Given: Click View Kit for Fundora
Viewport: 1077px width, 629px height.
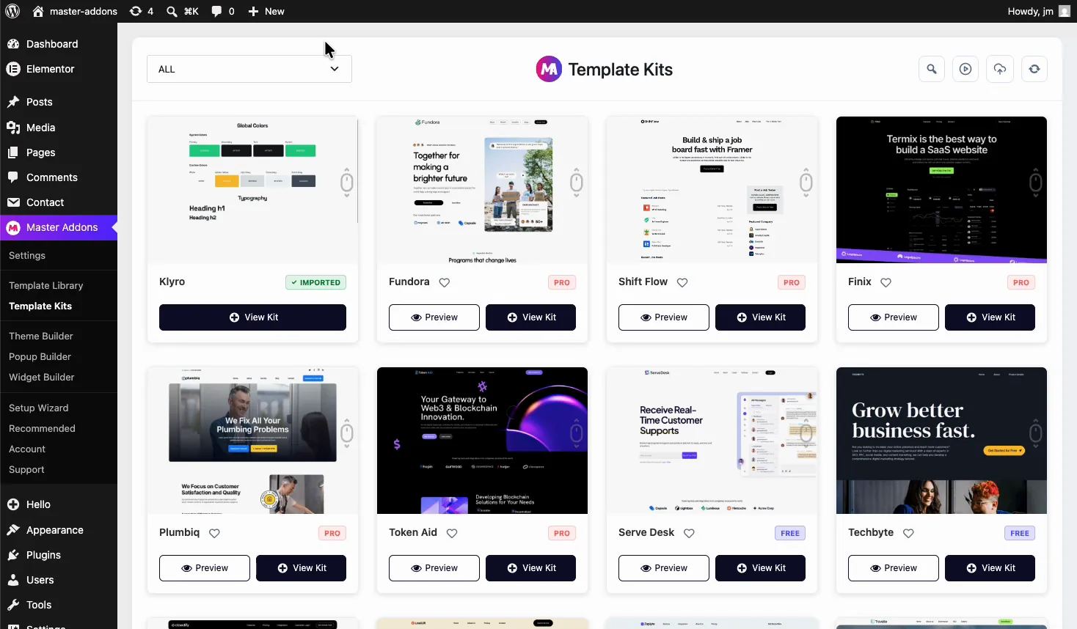Looking at the screenshot, I should pyautogui.click(x=530, y=317).
